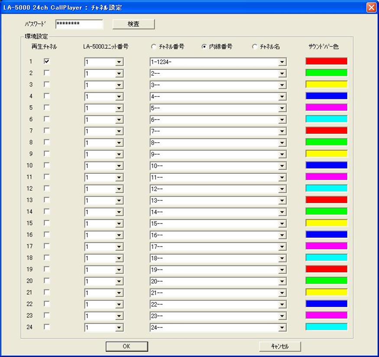The image size is (379, 357).
Task: Click red sound bar color for channel 1
Action: (326, 61)
